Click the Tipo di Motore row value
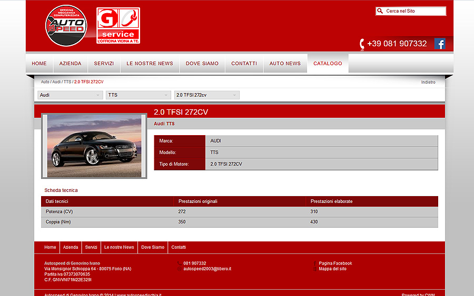This screenshot has width=474, height=296. pyautogui.click(x=226, y=164)
